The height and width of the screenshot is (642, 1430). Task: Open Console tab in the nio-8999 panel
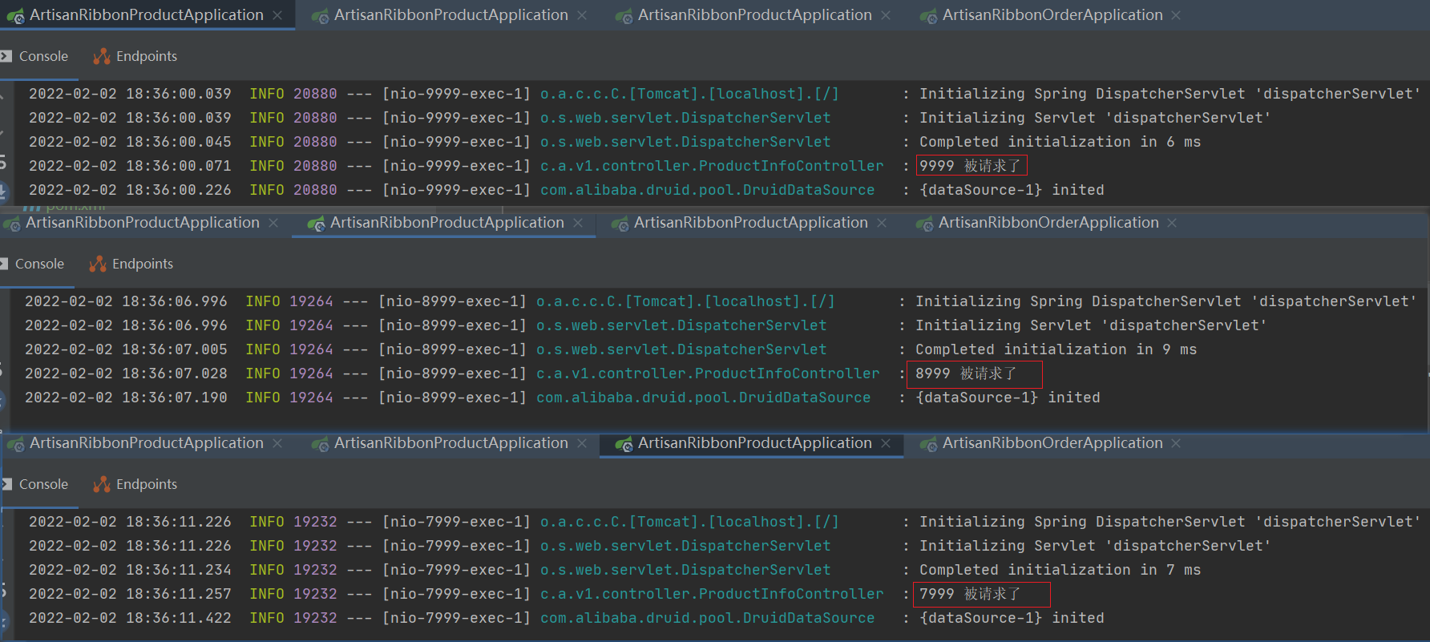coord(39,264)
